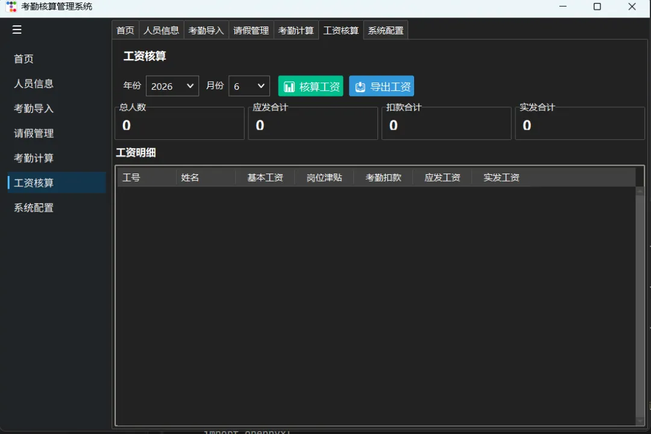This screenshot has height=434, width=651.
Task: Minimize the 考勤核算管理系统 window
Action: click(x=563, y=6)
